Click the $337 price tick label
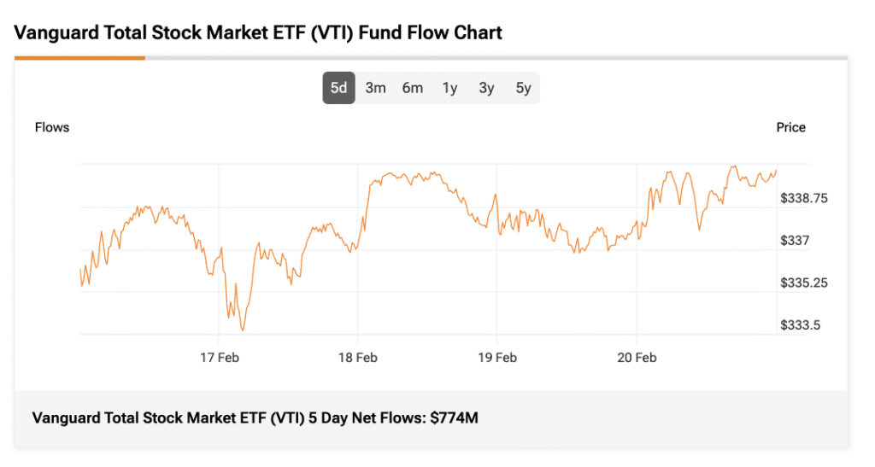This screenshot has width=875, height=467. pos(795,241)
